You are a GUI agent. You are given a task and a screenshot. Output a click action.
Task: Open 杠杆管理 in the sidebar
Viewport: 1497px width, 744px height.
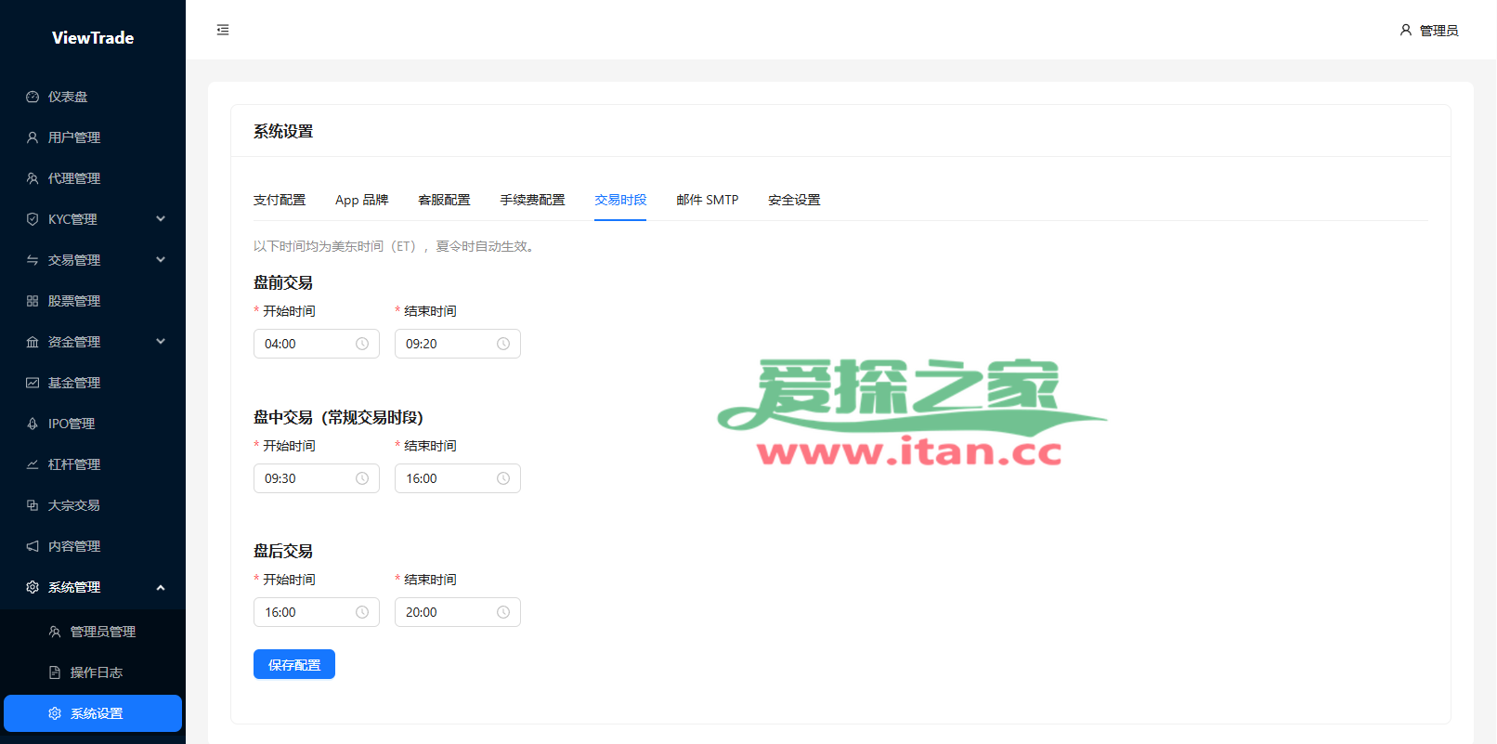tap(93, 464)
